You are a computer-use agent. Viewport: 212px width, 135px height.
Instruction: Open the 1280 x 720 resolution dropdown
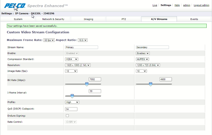[x=148, y=65]
